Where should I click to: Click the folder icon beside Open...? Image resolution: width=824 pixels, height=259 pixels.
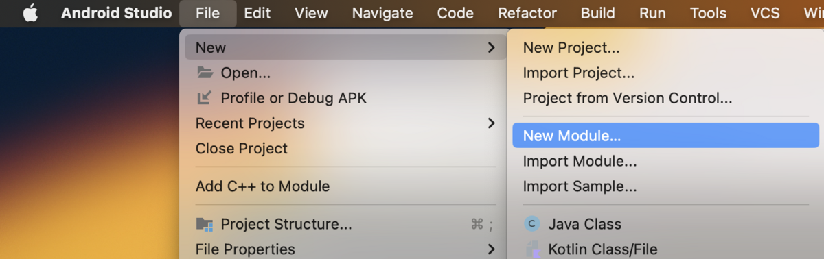click(x=205, y=73)
